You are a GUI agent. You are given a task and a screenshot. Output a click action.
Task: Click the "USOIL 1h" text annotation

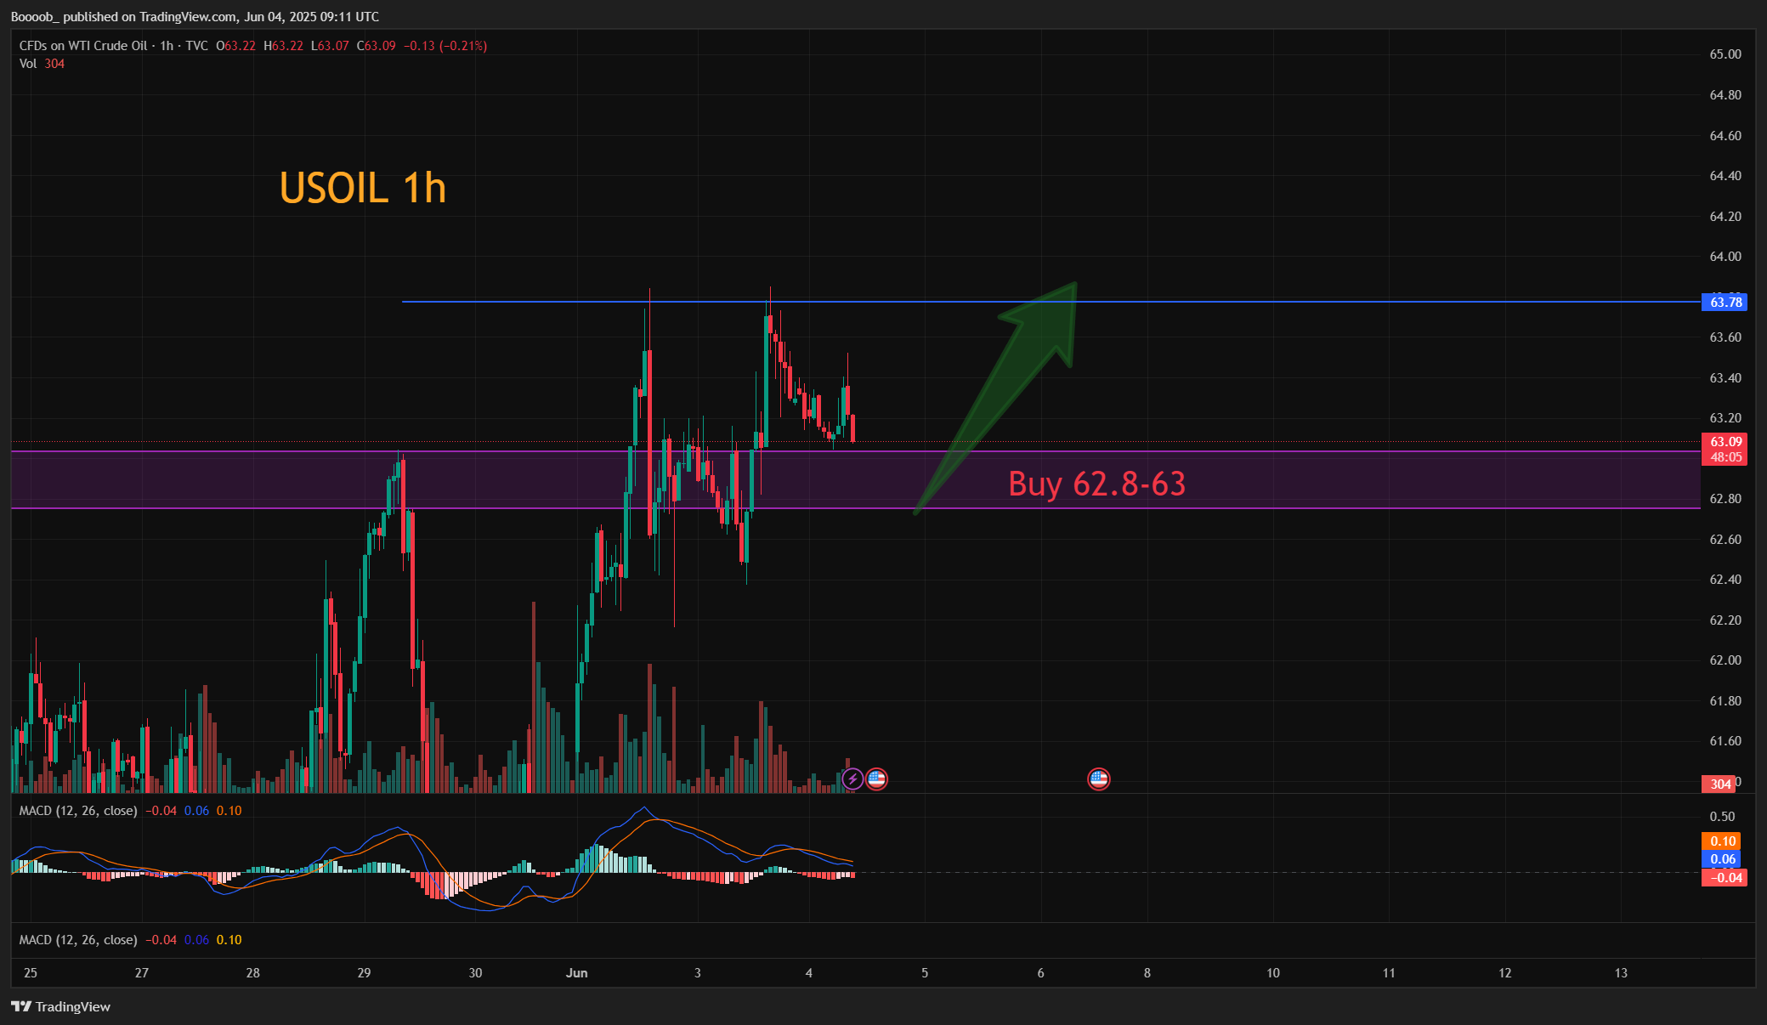[363, 188]
